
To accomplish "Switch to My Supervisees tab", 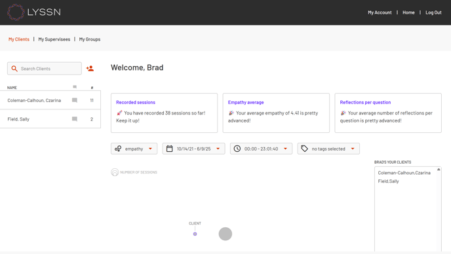I will tap(54, 39).
